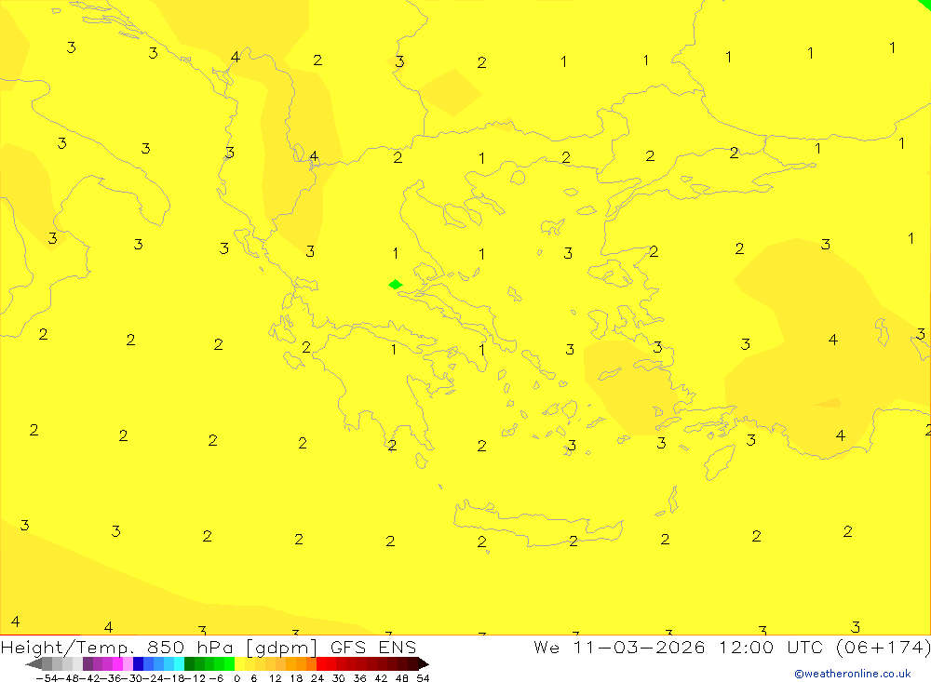Pick the dark green swatch in the legend
Viewport: 931px width, 682px height.
(x=189, y=663)
